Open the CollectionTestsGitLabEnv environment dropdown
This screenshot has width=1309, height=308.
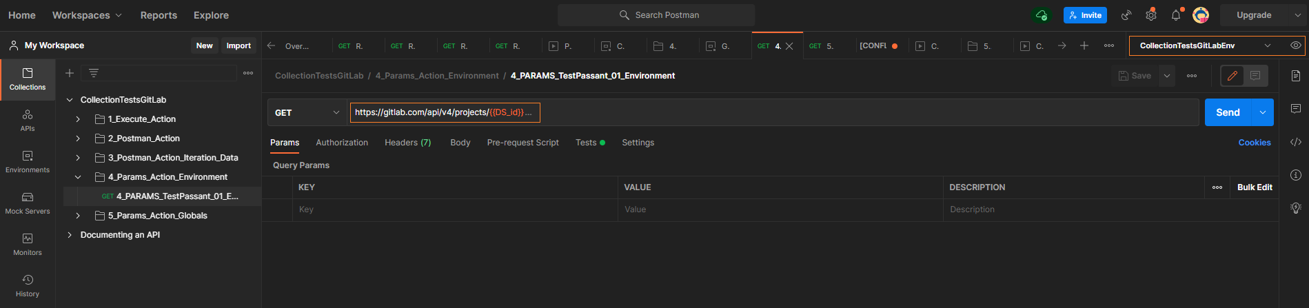1267,45
